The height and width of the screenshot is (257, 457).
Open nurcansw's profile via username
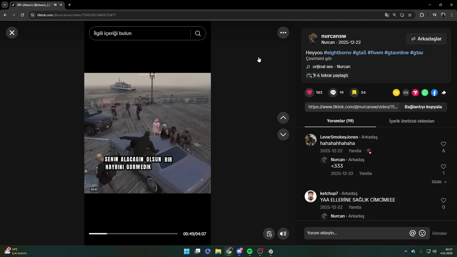point(333,36)
